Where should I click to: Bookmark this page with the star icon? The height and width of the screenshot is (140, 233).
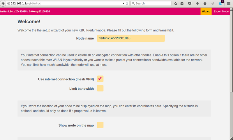[176, 3]
